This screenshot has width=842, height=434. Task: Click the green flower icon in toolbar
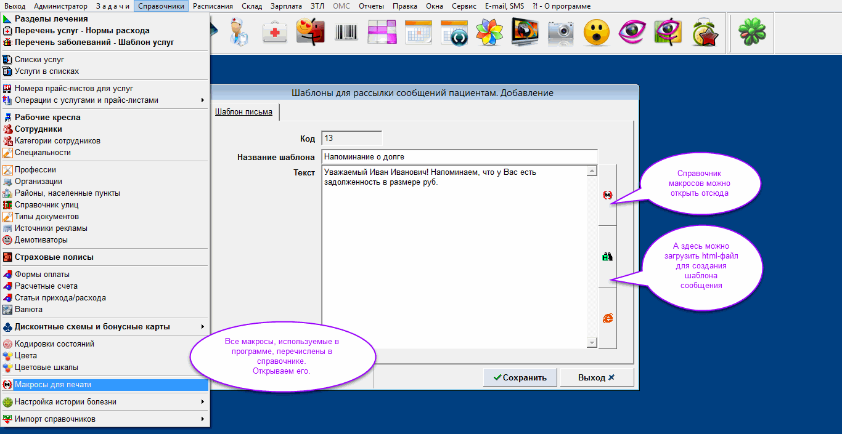click(x=751, y=31)
